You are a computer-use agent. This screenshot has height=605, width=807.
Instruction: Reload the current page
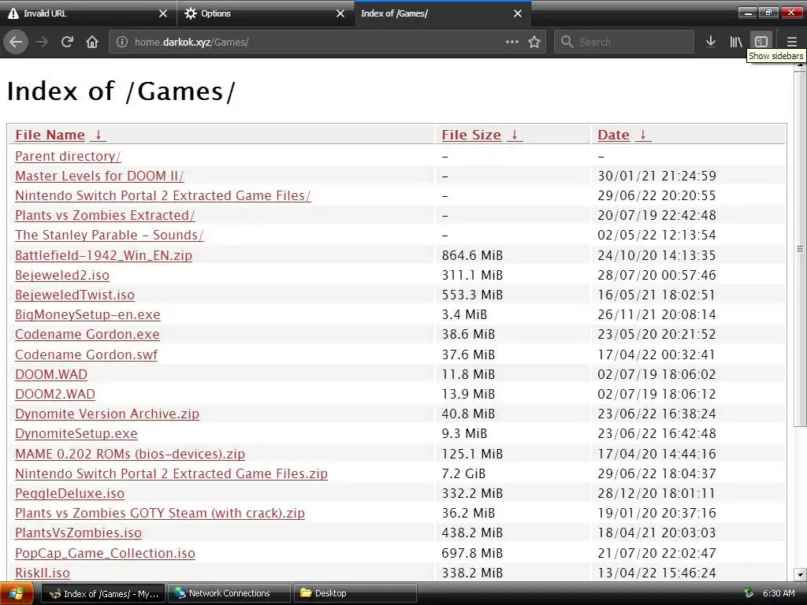pyautogui.click(x=67, y=42)
